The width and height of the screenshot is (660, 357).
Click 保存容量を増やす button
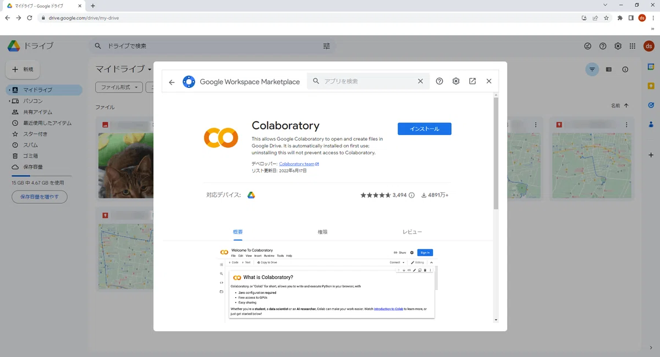(x=39, y=197)
